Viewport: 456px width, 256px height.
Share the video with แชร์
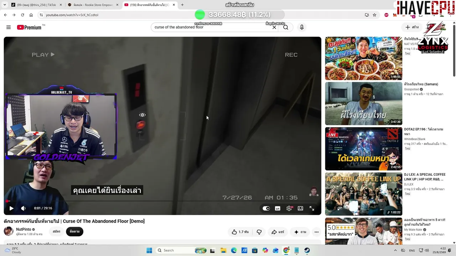click(278, 232)
